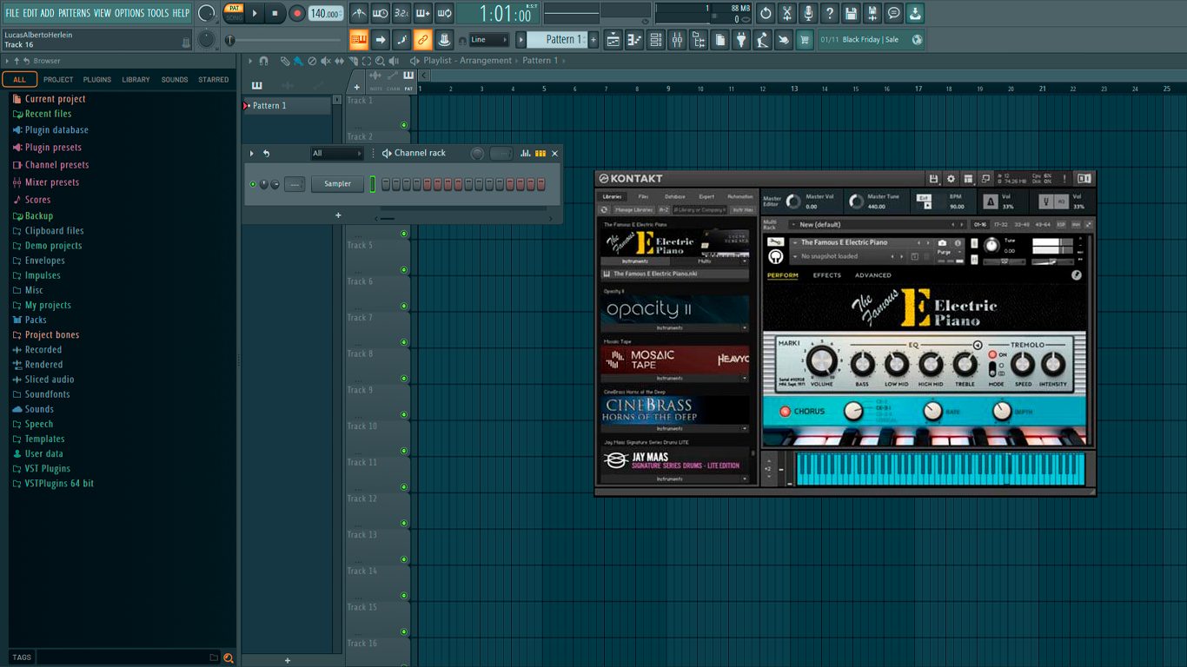Toggle typing keyboard to piano icon
The width and height of the screenshot is (1187, 667).
[359, 40]
